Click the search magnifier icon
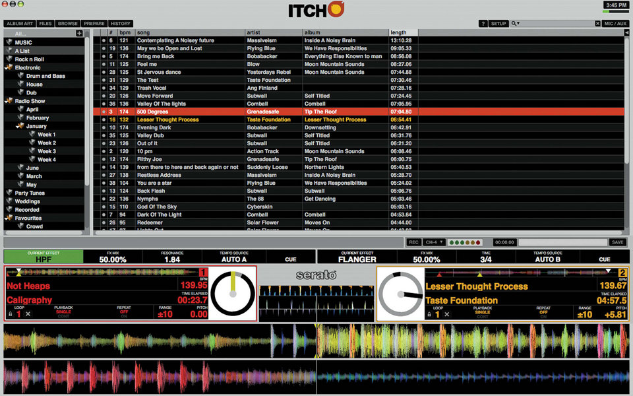The image size is (633, 396). point(514,24)
